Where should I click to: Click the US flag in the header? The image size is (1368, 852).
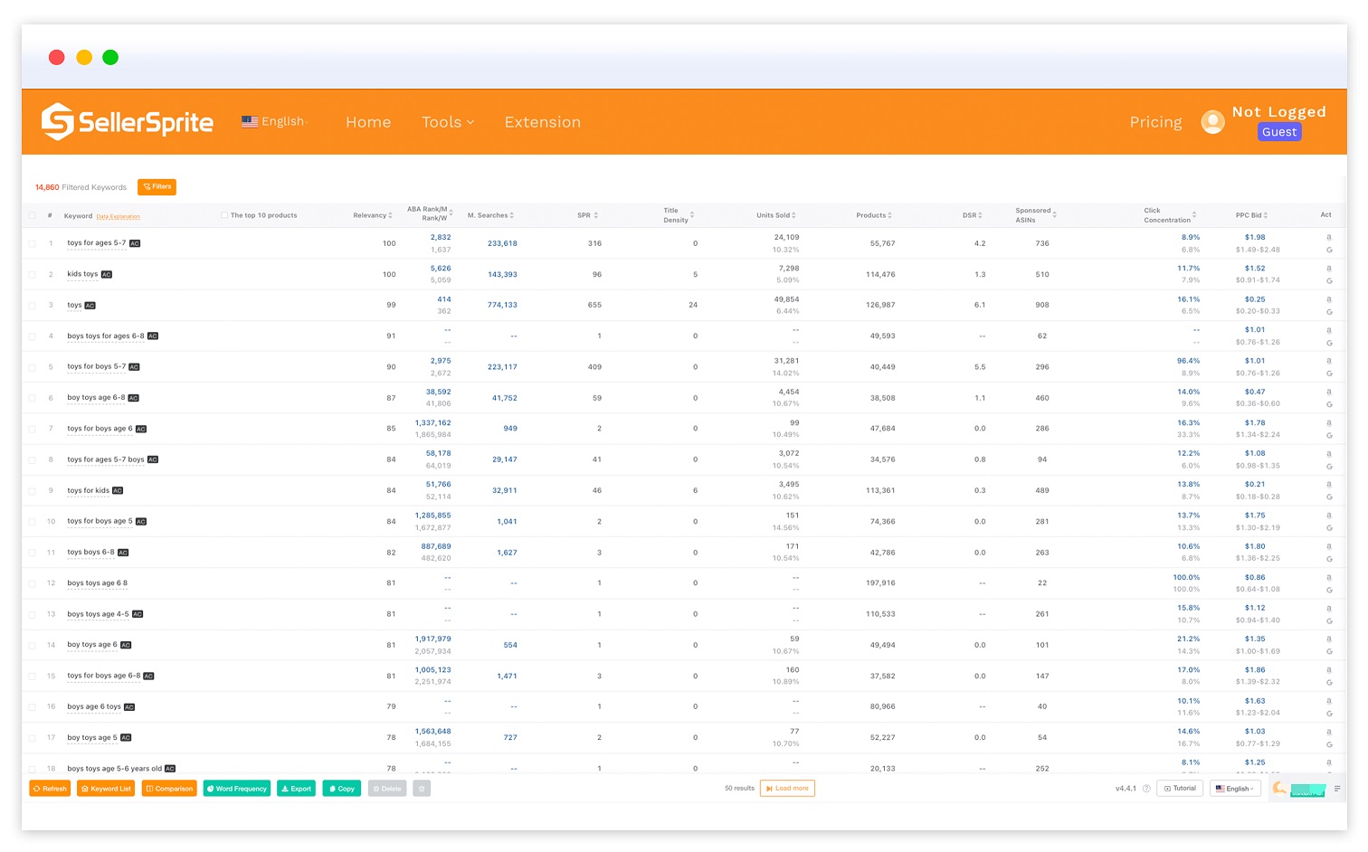pyautogui.click(x=250, y=121)
